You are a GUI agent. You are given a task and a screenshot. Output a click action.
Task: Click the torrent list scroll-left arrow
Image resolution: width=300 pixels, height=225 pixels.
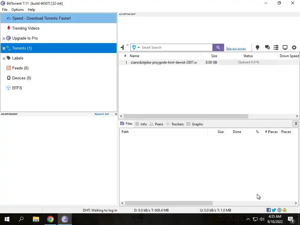click(x=121, y=116)
